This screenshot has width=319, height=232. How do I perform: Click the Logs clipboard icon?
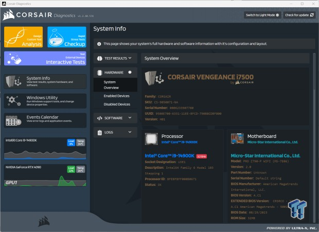100,133
